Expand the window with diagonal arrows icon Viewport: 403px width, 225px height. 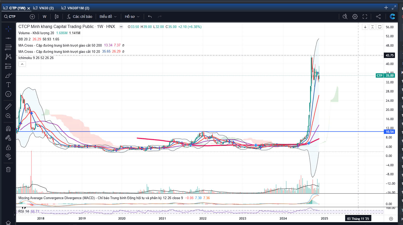tap(394, 8)
